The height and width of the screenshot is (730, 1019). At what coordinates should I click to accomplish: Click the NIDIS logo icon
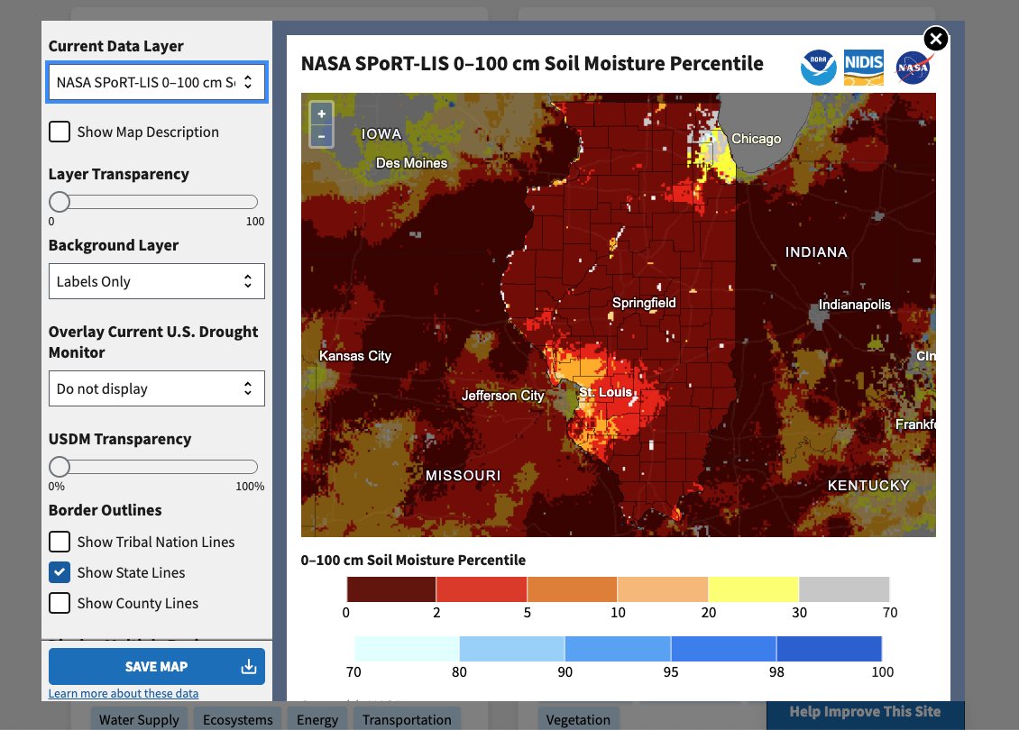863,68
